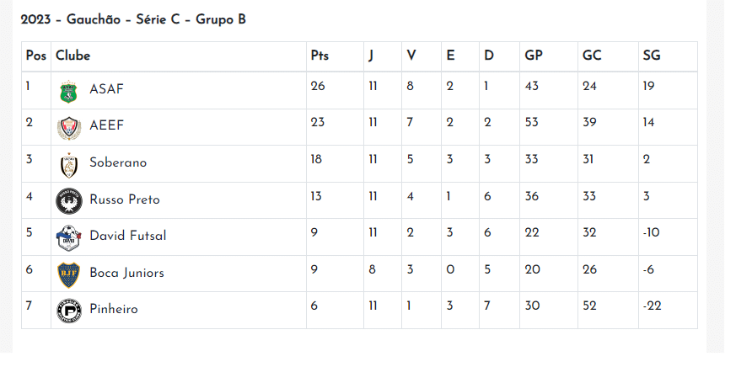Select the Soberano club name
The image size is (752, 367).
pos(118,162)
